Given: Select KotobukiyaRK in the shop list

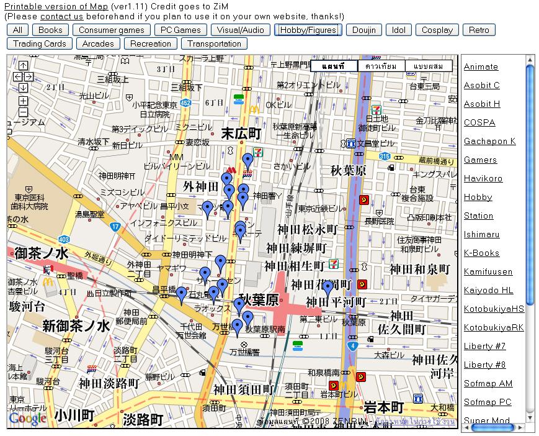Looking at the screenshot, I should tap(494, 327).
